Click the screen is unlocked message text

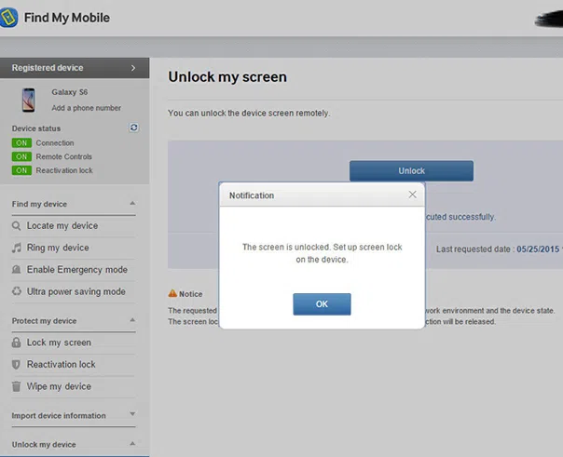[323, 253]
